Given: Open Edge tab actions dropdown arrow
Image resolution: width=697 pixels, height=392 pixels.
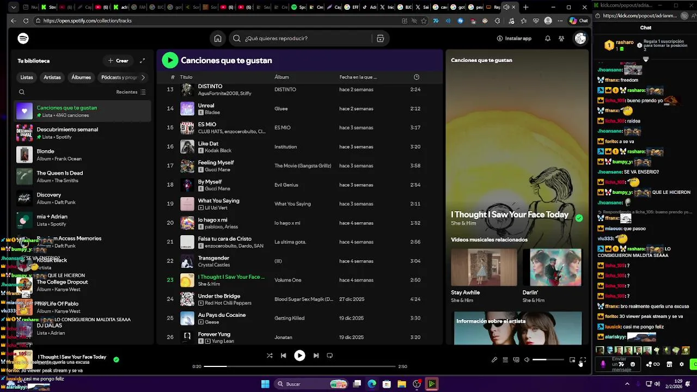Looking at the screenshot, I should pos(14,7).
